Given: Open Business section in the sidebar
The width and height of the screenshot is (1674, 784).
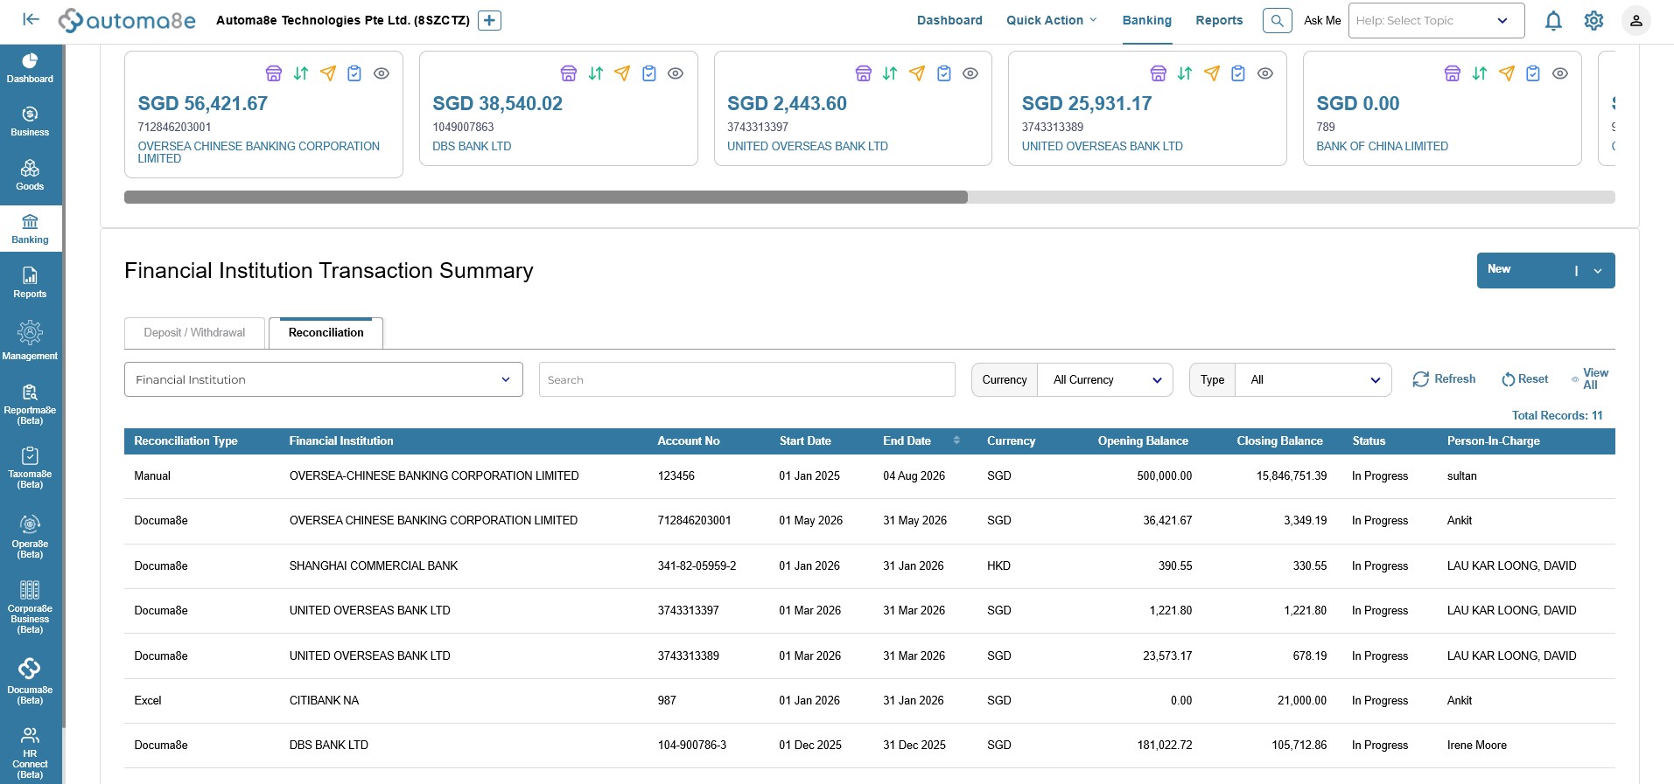Looking at the screenshot, I should pos(30,121).
